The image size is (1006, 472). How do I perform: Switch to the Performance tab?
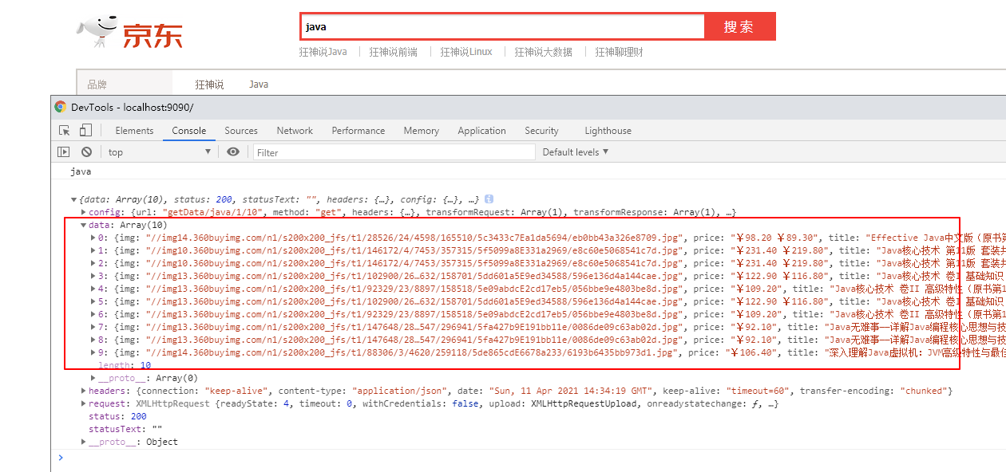[358, 131]
